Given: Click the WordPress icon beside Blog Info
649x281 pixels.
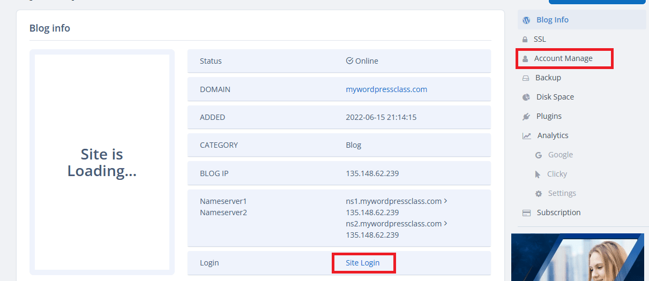Looking at the screenshot, I should 526,20.
